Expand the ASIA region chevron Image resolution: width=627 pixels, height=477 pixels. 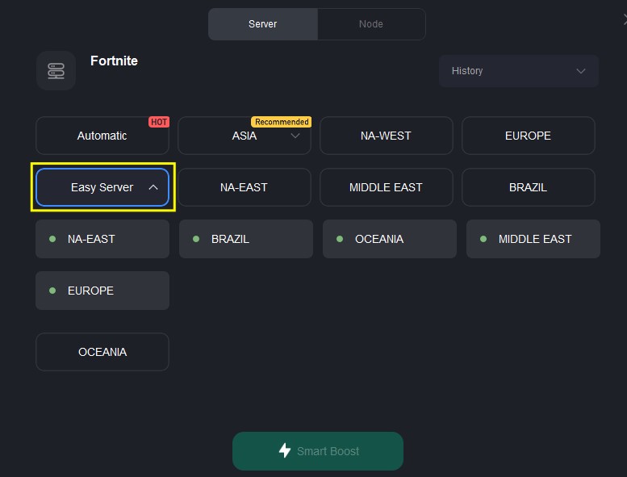(295, 136)
